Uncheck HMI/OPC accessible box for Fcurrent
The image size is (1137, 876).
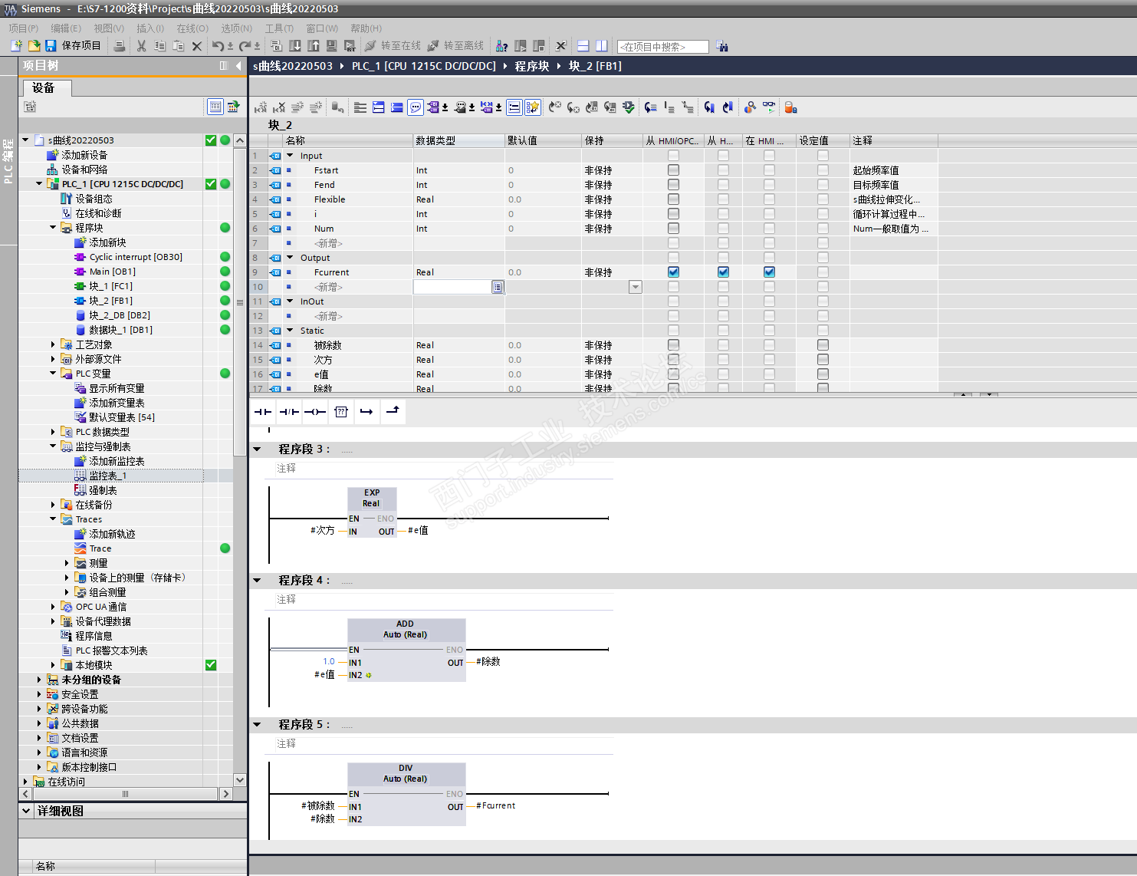pos(673,272)
